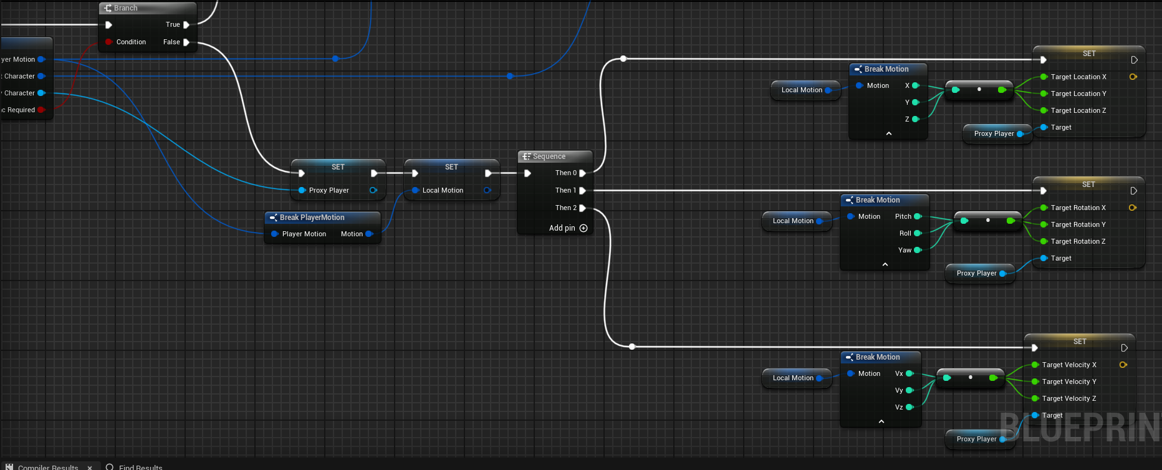Click the Z output pin of Break Motion
1162x470 pixels.
pyautogui.click(x=916, y=119)
